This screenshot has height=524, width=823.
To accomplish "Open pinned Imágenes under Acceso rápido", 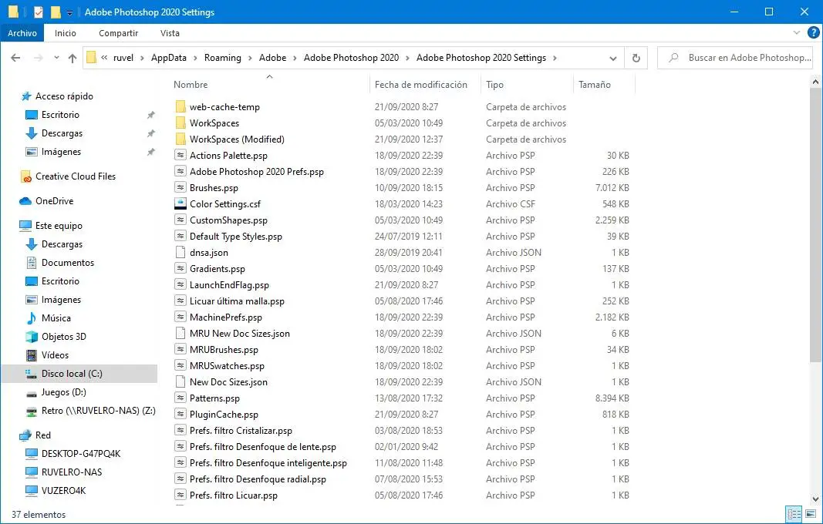I will click(61, 152).
